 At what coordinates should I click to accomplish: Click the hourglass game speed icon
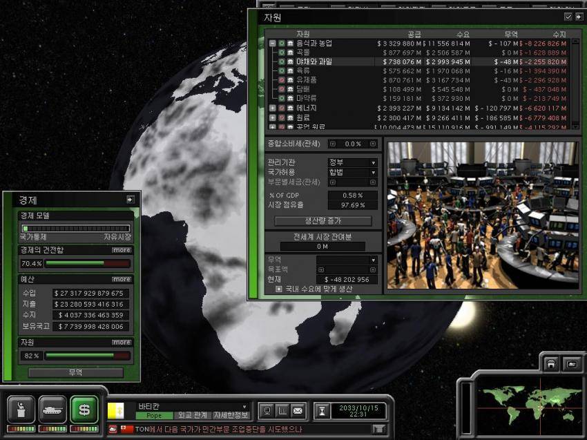tap(321, 411)
